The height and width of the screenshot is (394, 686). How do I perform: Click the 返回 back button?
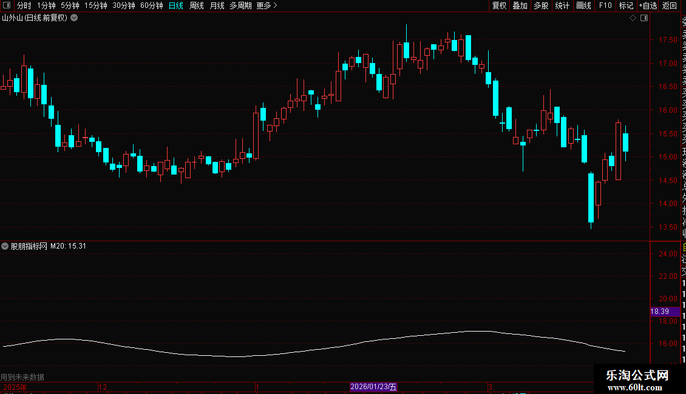tap(670, 5)
